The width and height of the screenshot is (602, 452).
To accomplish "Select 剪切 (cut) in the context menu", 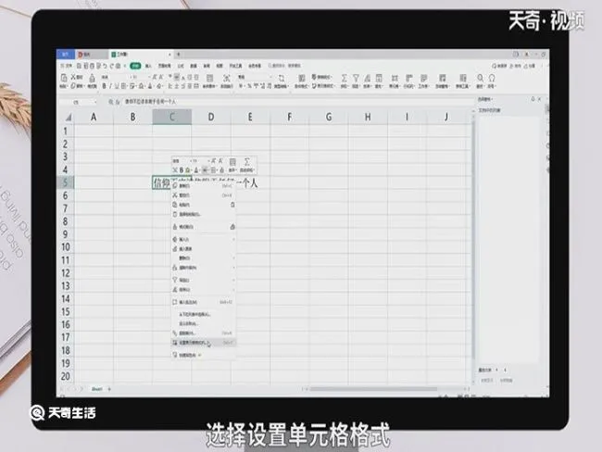I will pyautogui.click(x=204, y=195).
